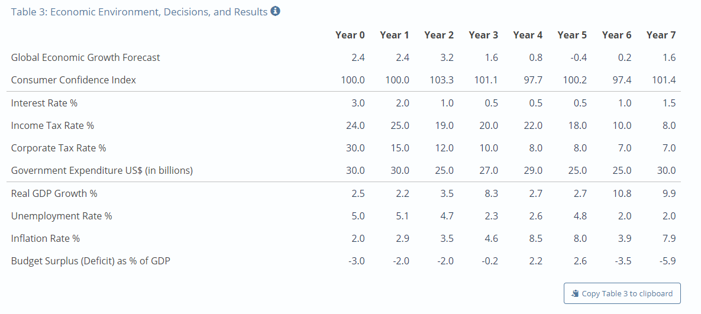Click the Corporate Tax Rate % label
The width and height of the screenshot is (701, 314).
[59, 148]
